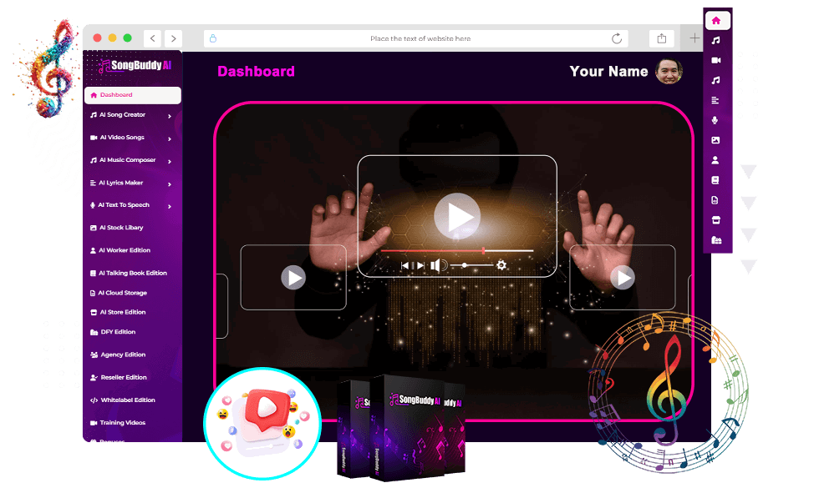Click the browser share icon
Image resolution: width=814 pixels, height=493 pixels.
[662, 38]
